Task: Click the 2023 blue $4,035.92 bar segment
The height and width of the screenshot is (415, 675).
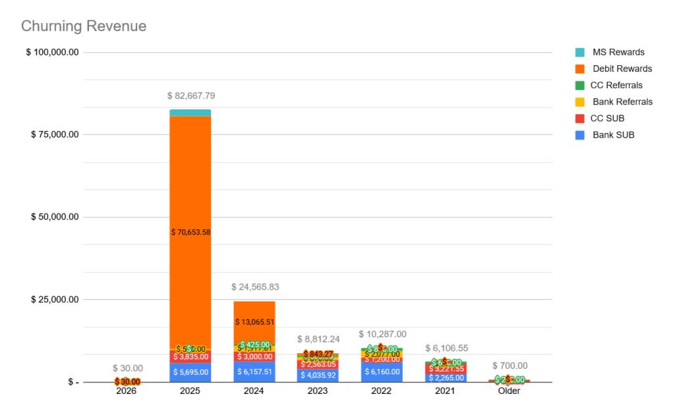Action: point(318,375)
